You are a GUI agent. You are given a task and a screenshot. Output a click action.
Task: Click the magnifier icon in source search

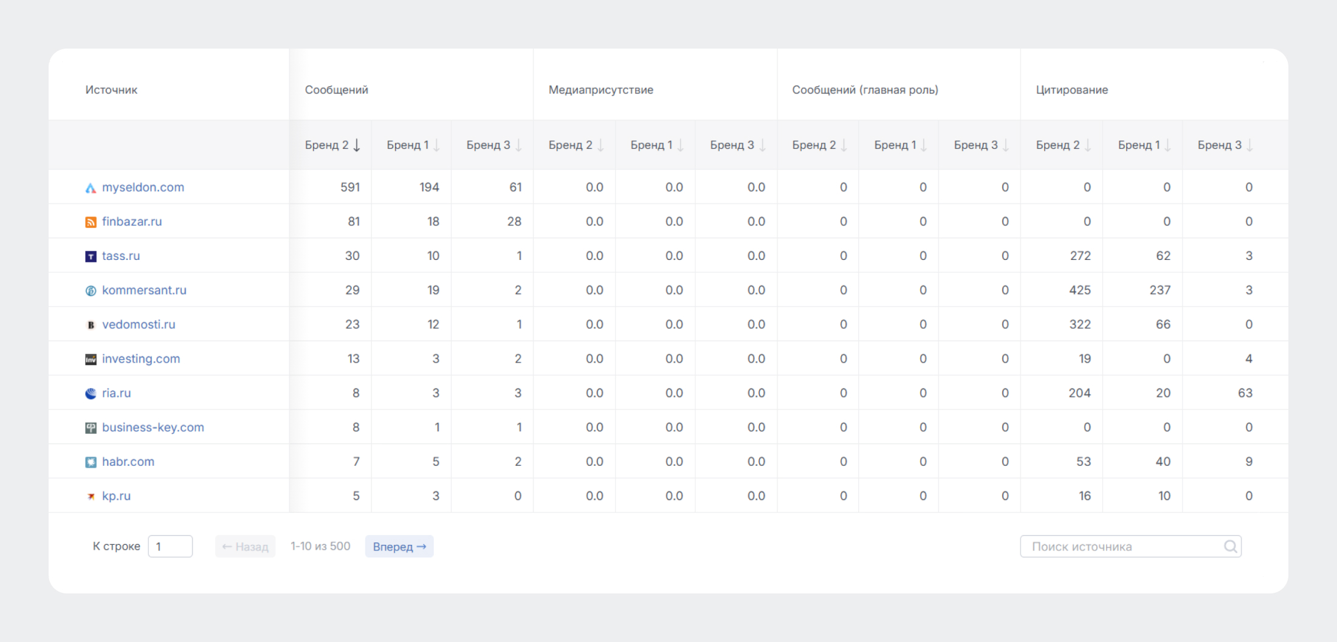point(1230,547)
